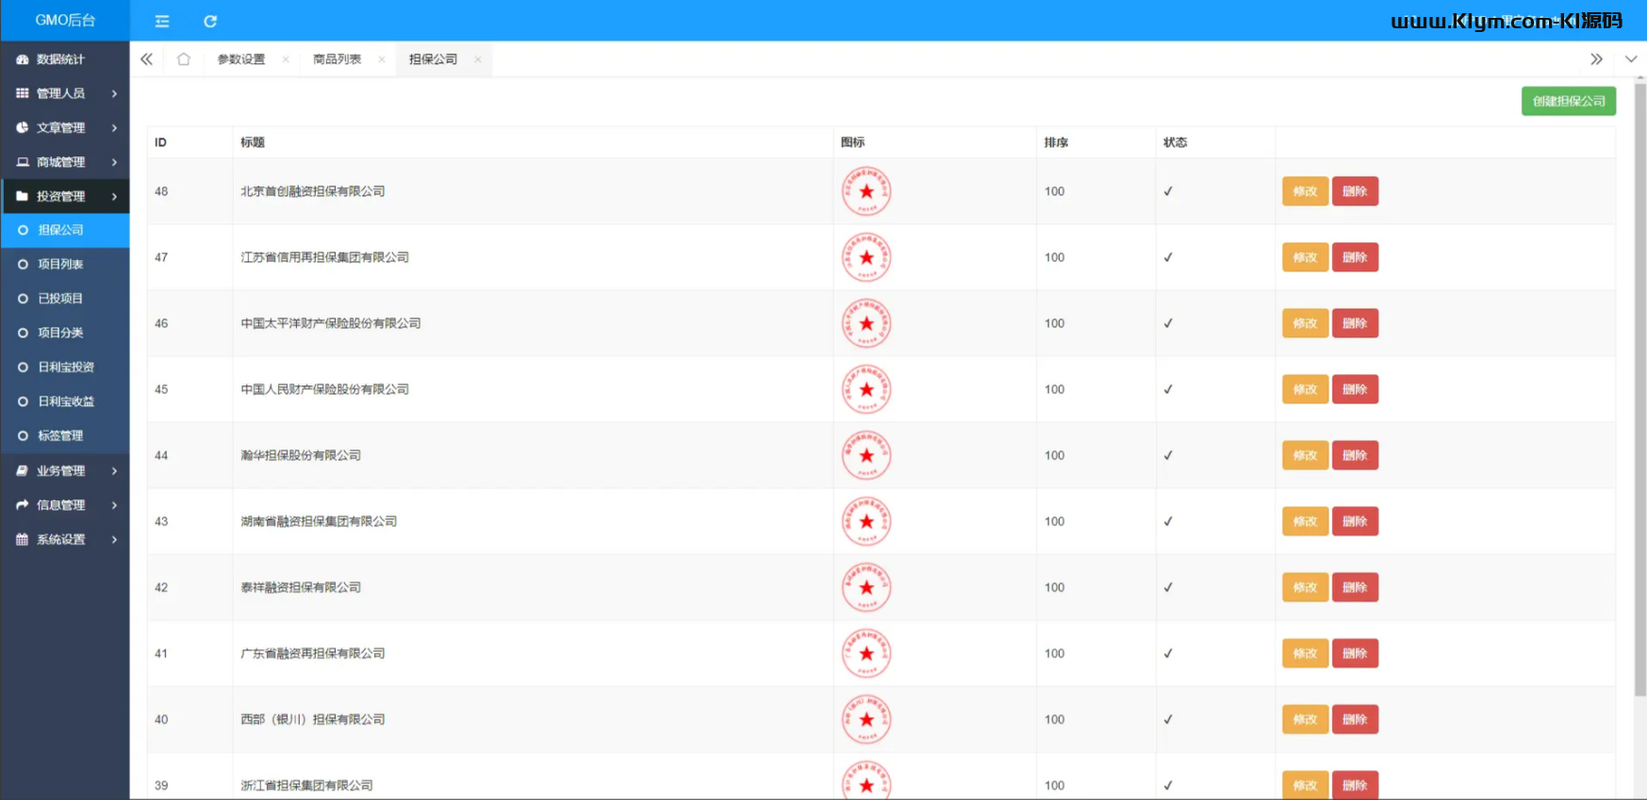Screen dimensions: 1647x800
Task: Click the refresh icon in header
Action: point(210,21)
